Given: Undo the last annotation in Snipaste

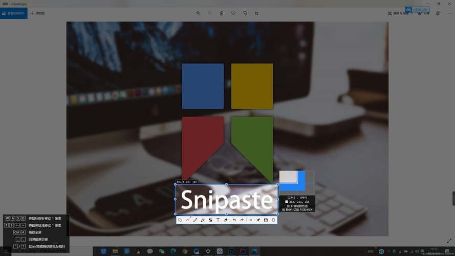Looking at the screenshot, I should [234, 220].
